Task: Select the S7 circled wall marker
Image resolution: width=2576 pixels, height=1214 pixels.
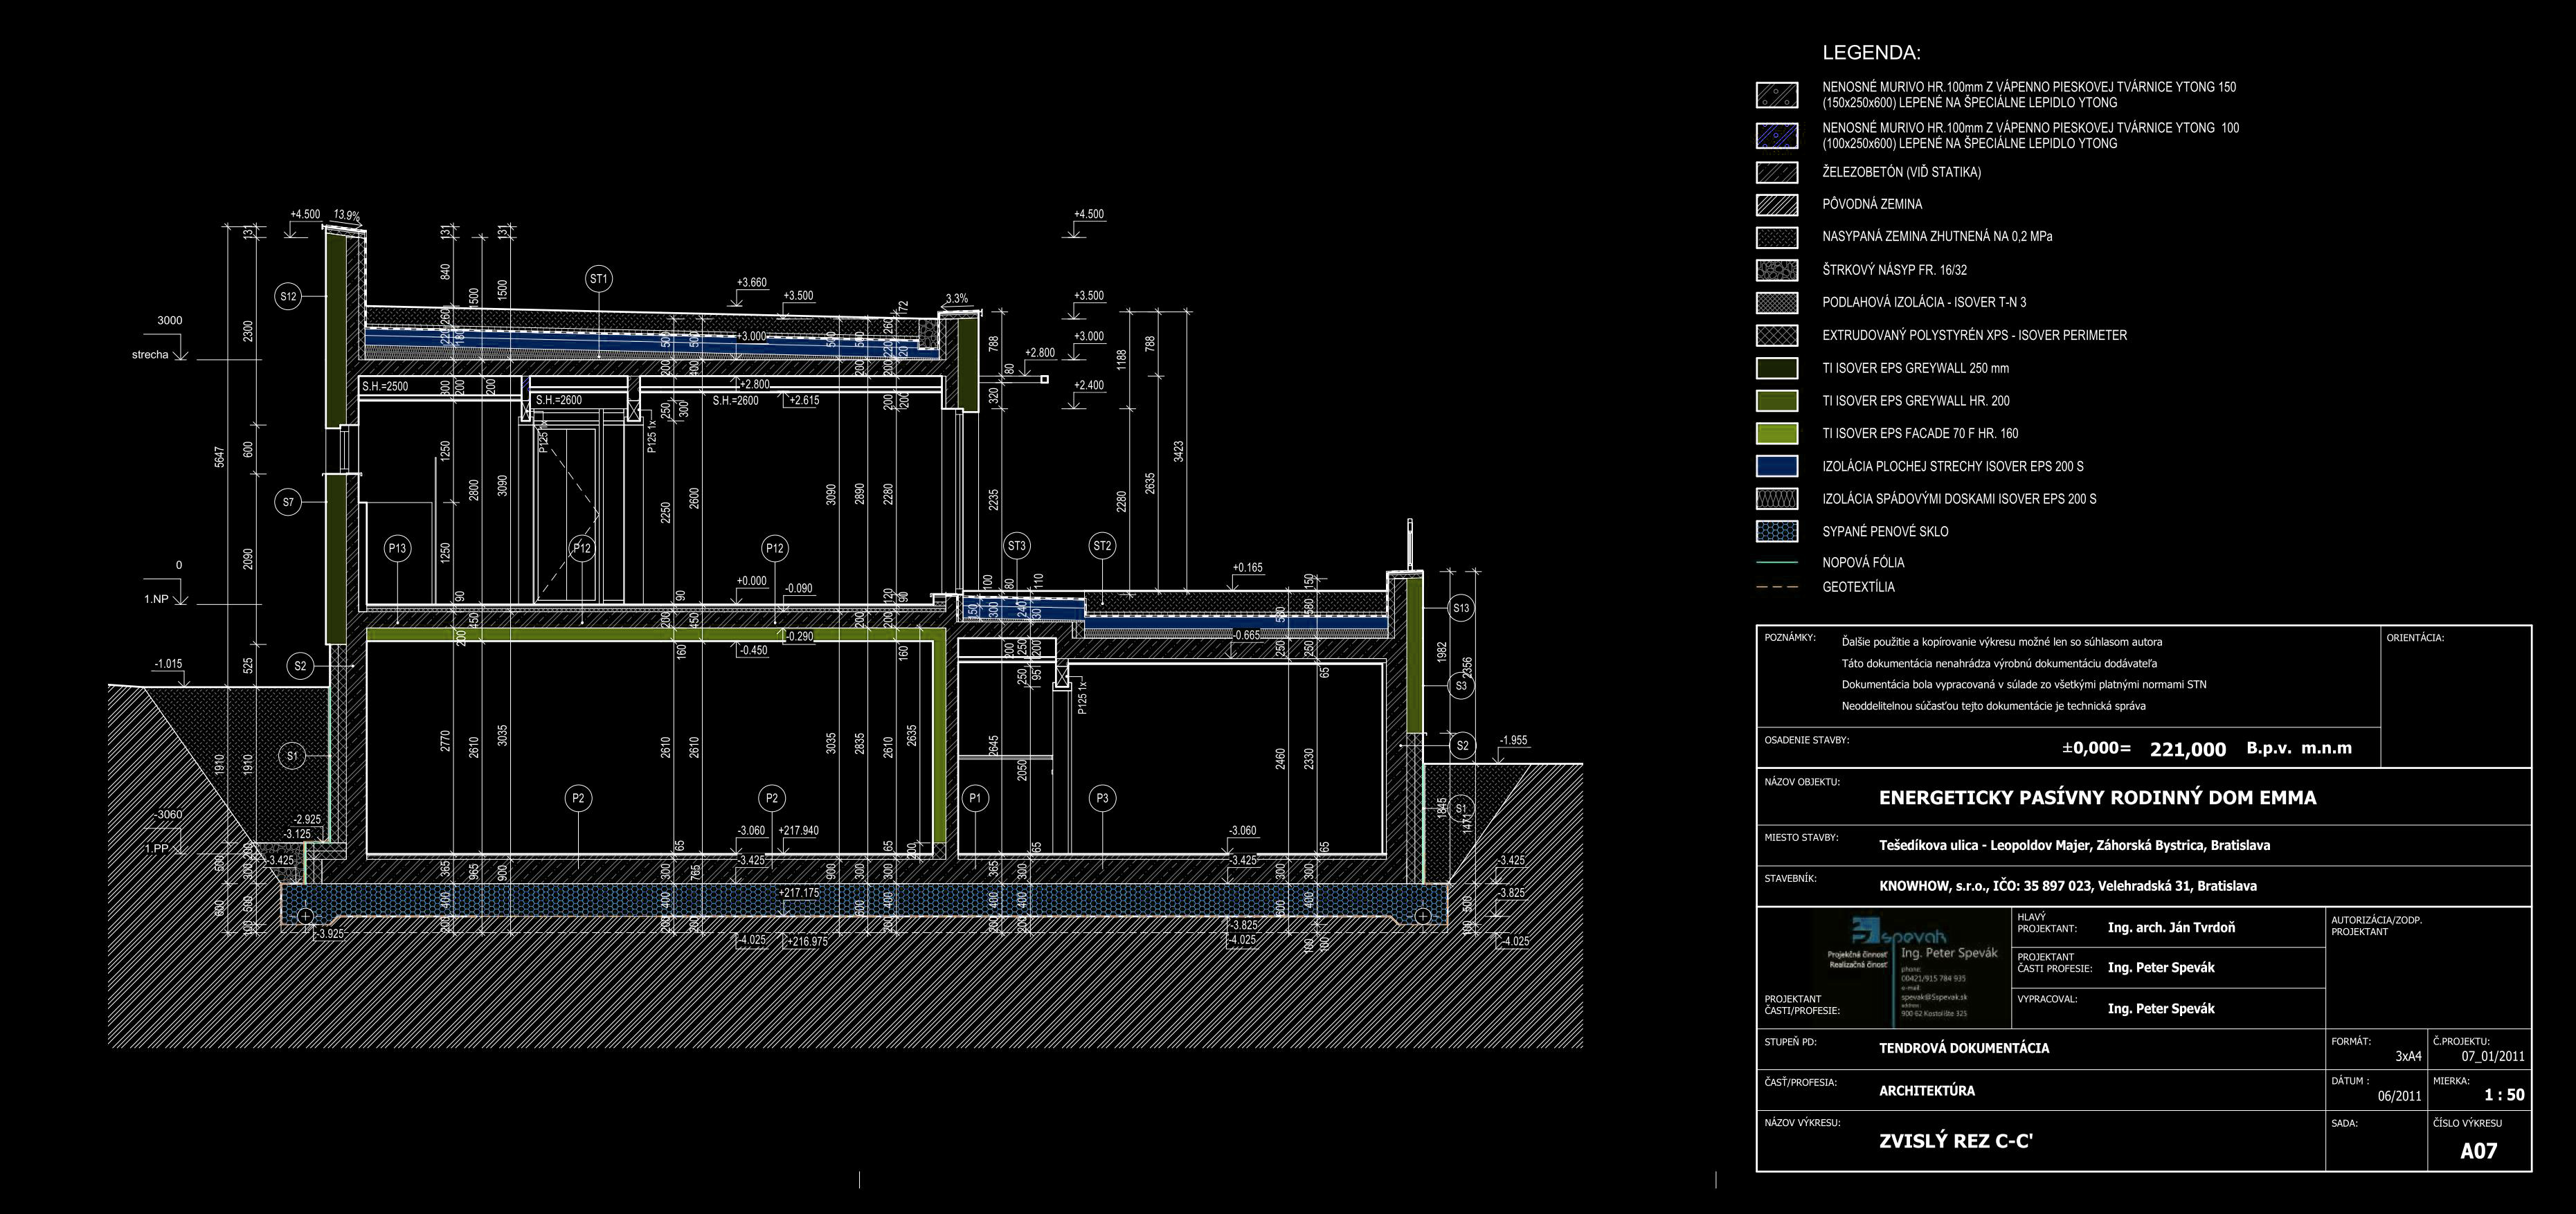Action: pos(288,503)
